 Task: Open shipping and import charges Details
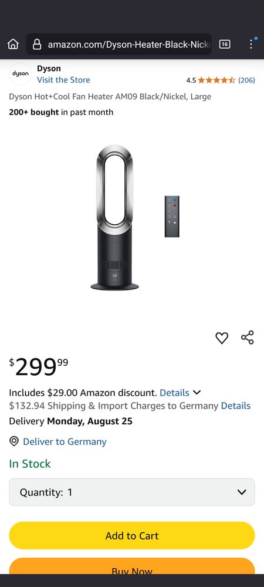[x=236, y=406]
